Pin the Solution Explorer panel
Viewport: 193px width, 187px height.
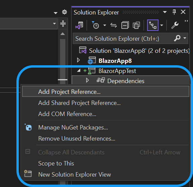coord(174,12)
